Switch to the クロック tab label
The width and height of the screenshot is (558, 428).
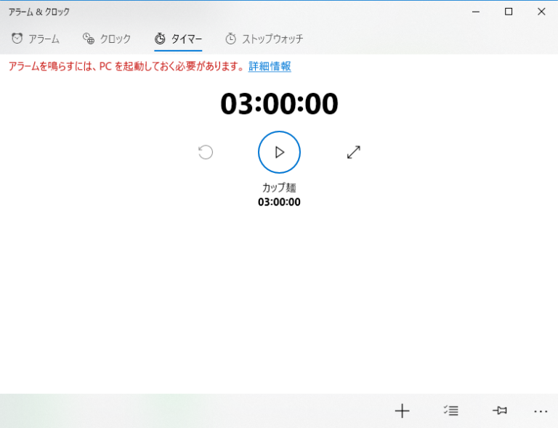[x=115, y=39]
